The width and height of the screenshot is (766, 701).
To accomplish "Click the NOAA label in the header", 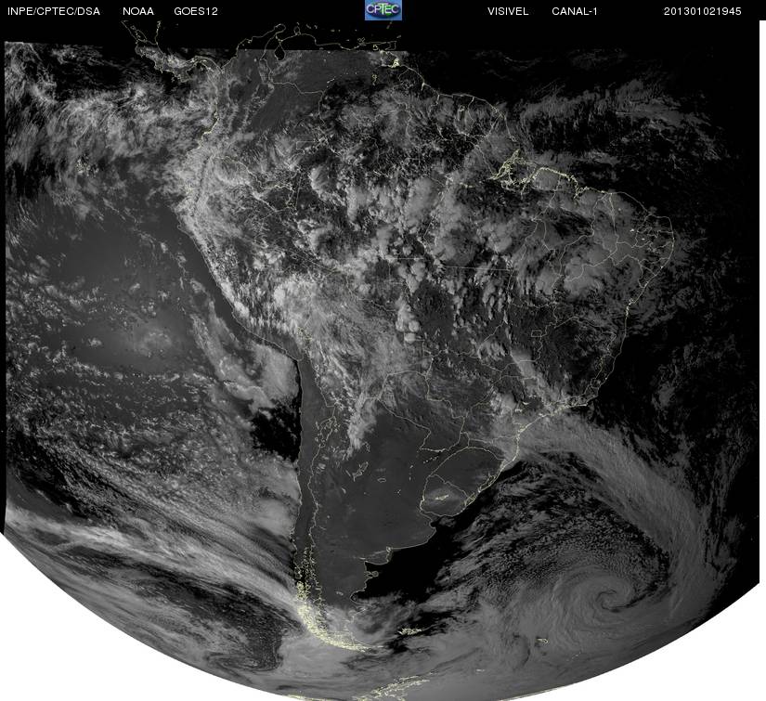I will 138,11.
